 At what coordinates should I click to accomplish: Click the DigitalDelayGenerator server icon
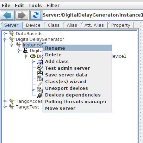tap(12, 39)
